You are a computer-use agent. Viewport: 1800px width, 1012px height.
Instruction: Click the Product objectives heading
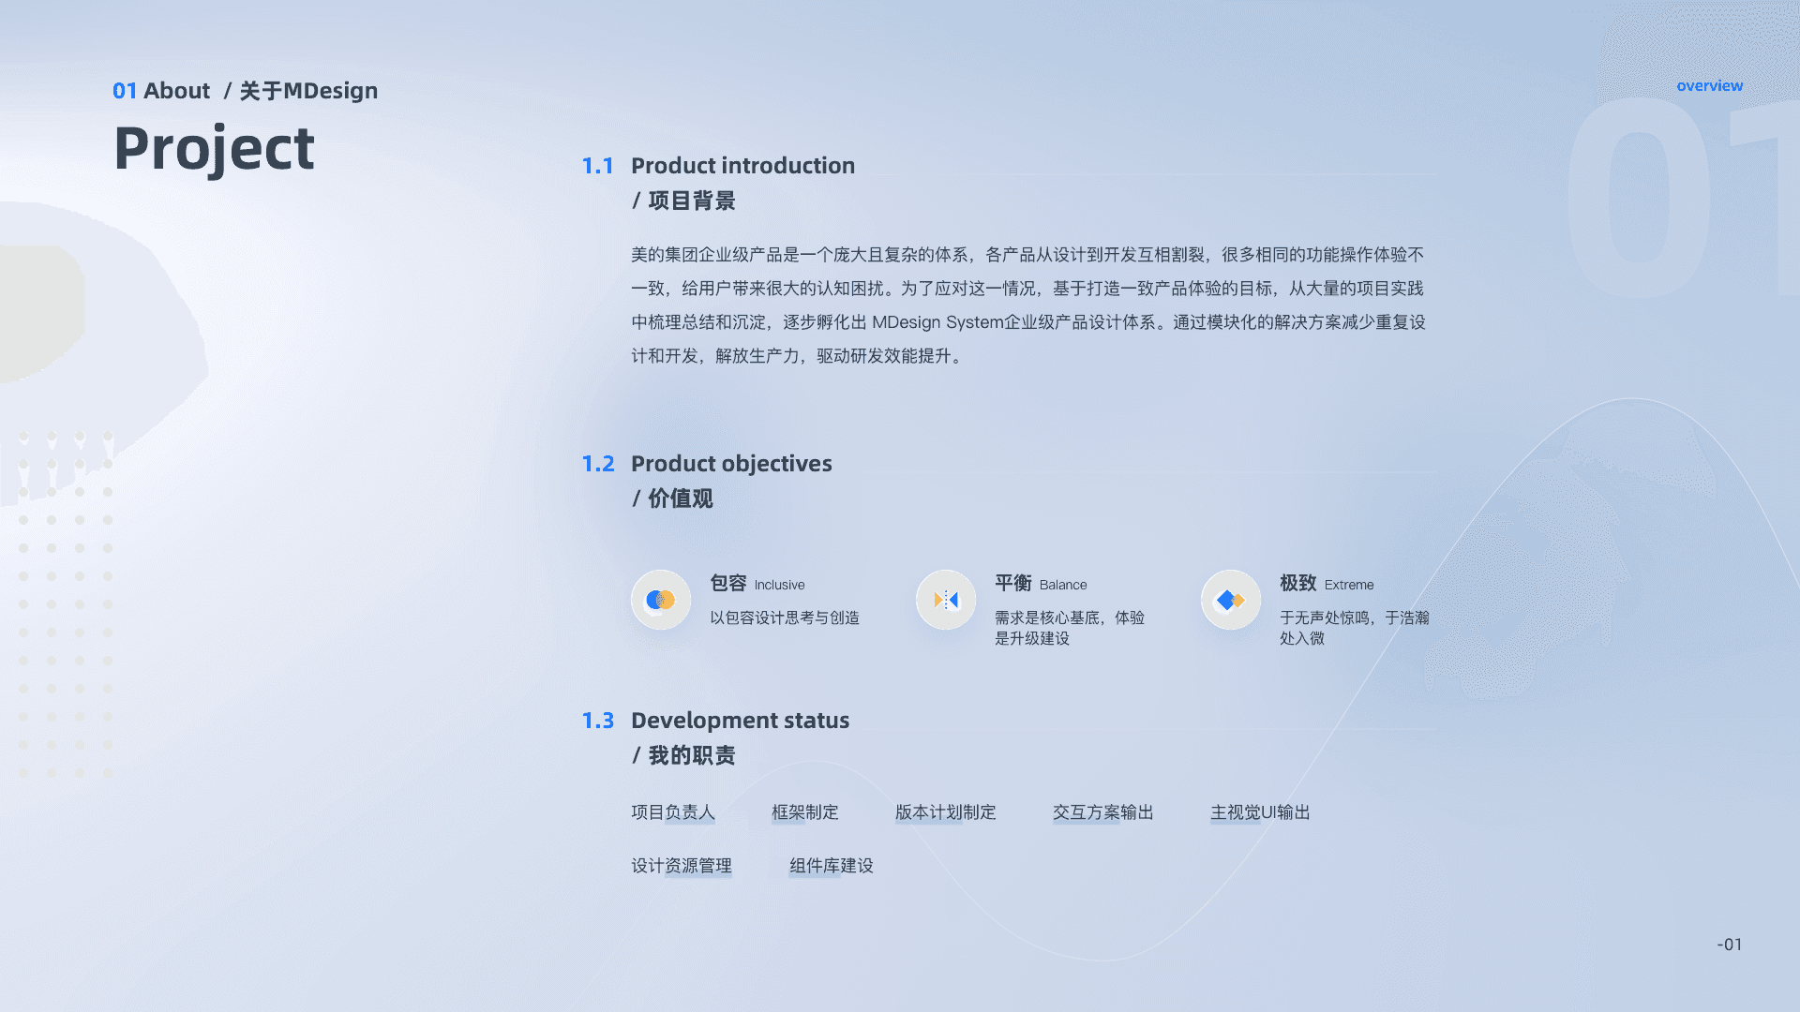click(731, 464)
